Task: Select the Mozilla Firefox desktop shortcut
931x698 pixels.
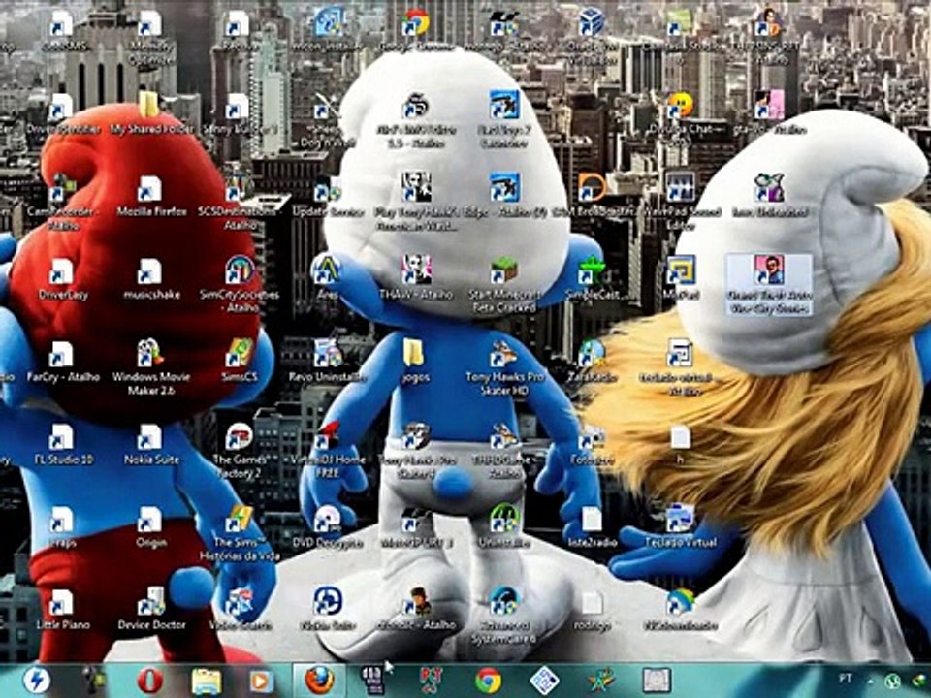Action: point(151,196)
